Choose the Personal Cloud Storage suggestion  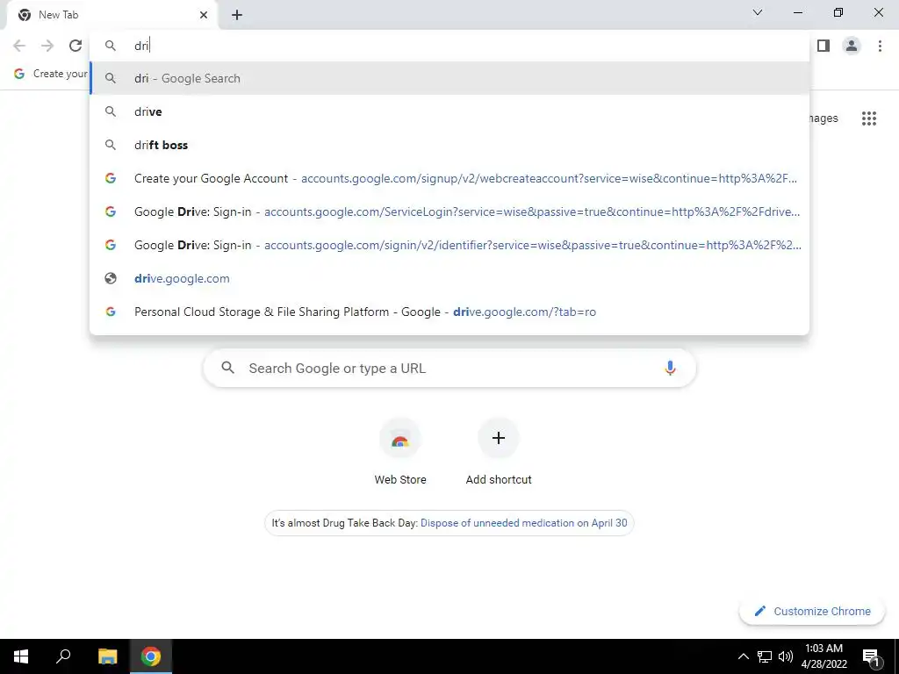point(449,312)
